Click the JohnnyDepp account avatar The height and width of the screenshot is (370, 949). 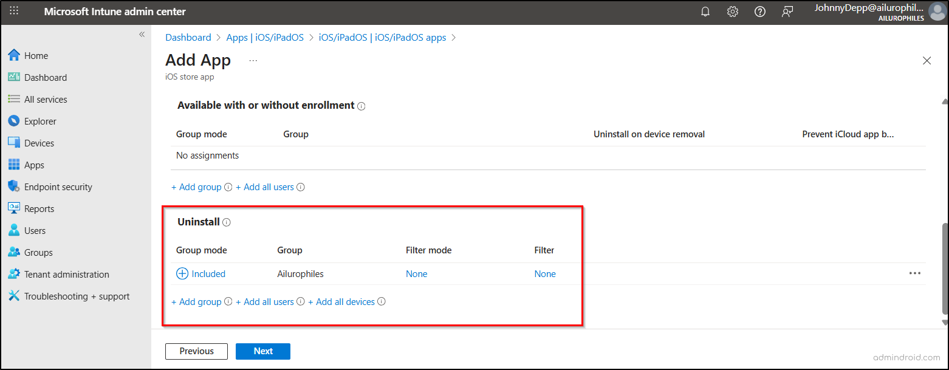coord(937,12)
